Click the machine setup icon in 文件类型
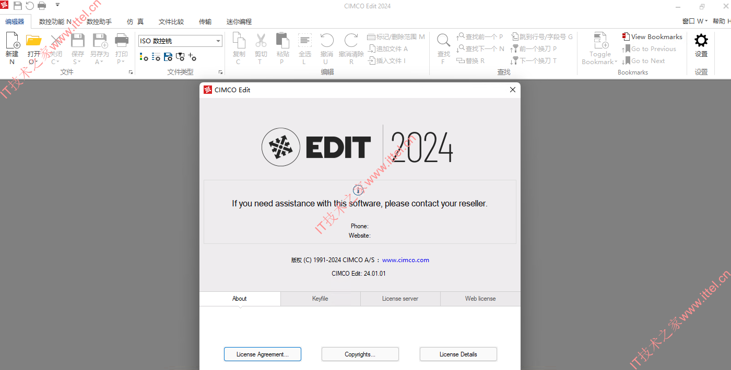This screenshot has width=731, height=370. point(180,57)
